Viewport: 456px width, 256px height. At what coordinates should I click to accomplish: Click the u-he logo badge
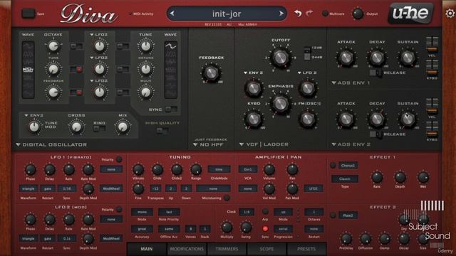[410, 13]
